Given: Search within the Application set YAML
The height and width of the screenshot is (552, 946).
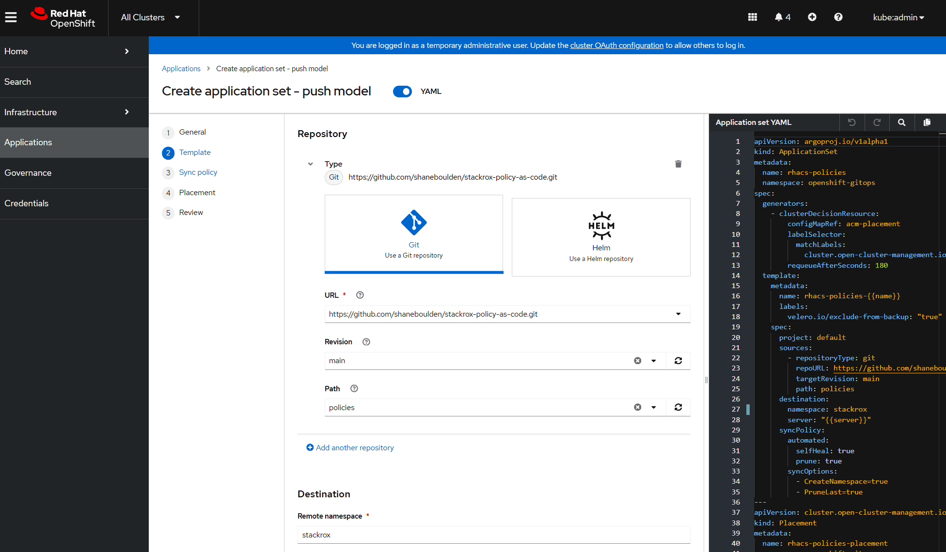Looking at the screenshot, I should coord(902,123).
